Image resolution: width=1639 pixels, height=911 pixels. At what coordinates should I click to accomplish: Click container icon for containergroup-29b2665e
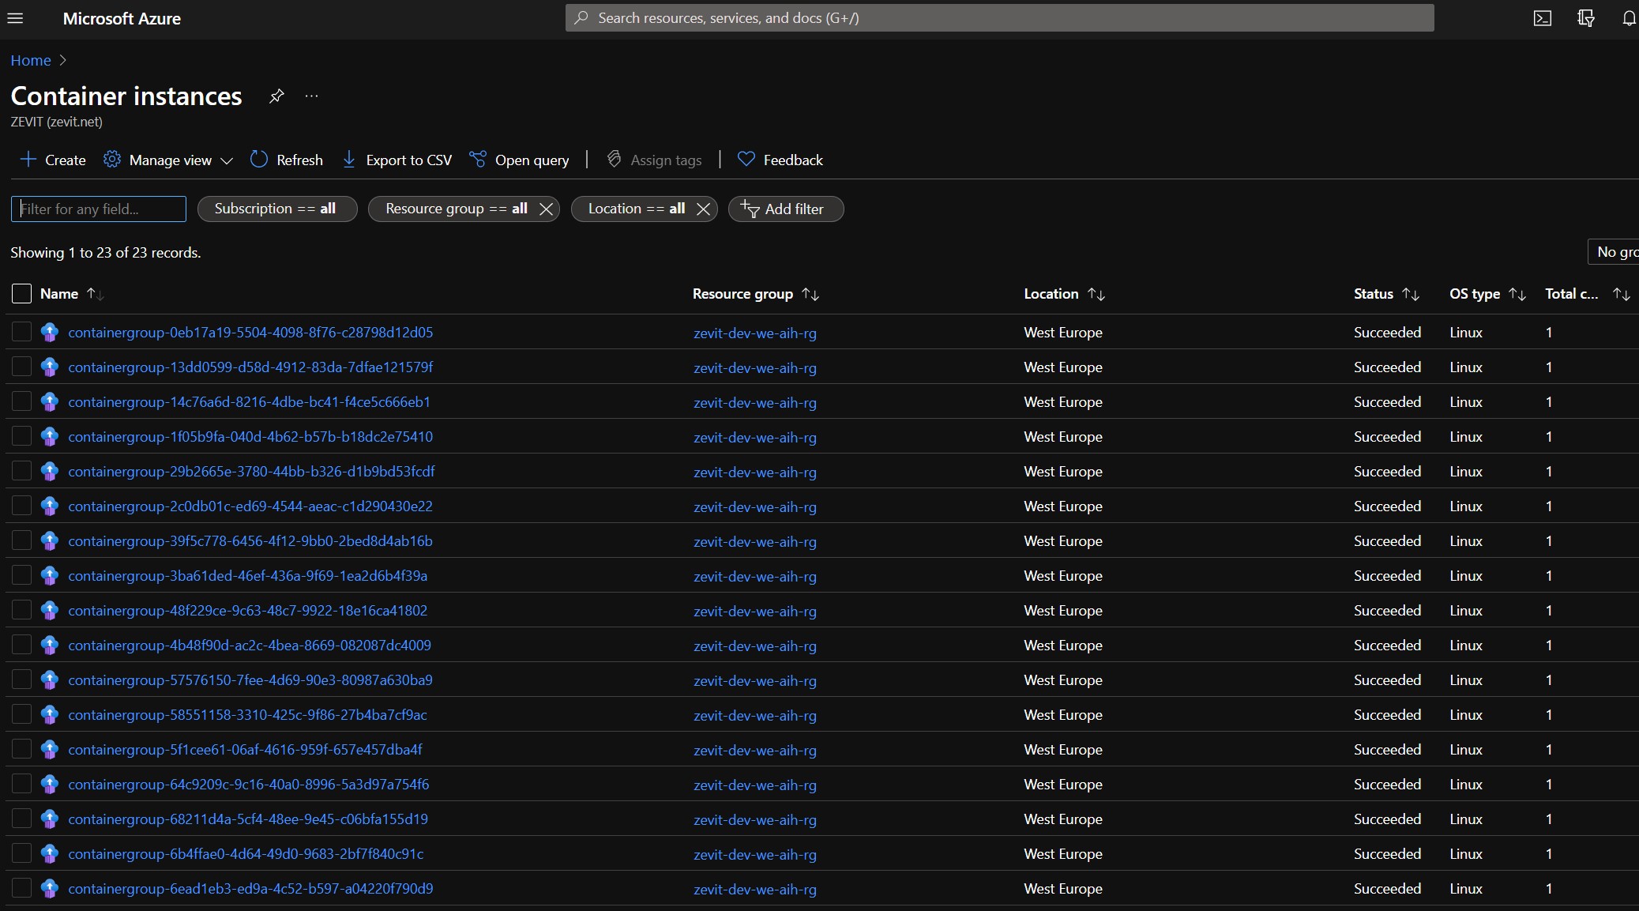(x=50, y=472)
